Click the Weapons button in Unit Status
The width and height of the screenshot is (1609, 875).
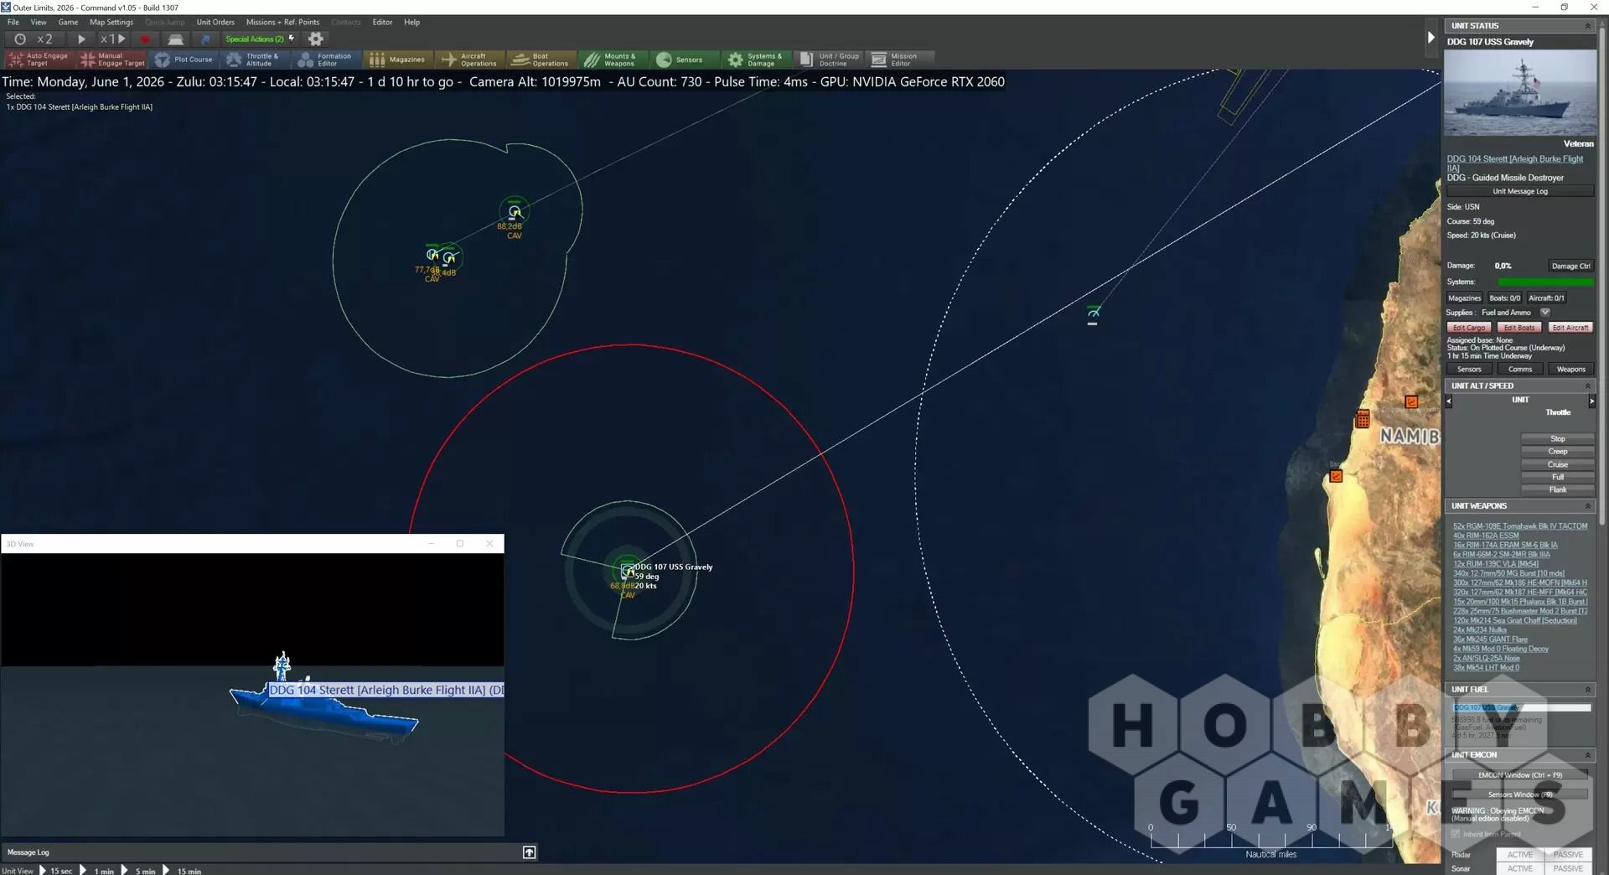coord(1570,370)
